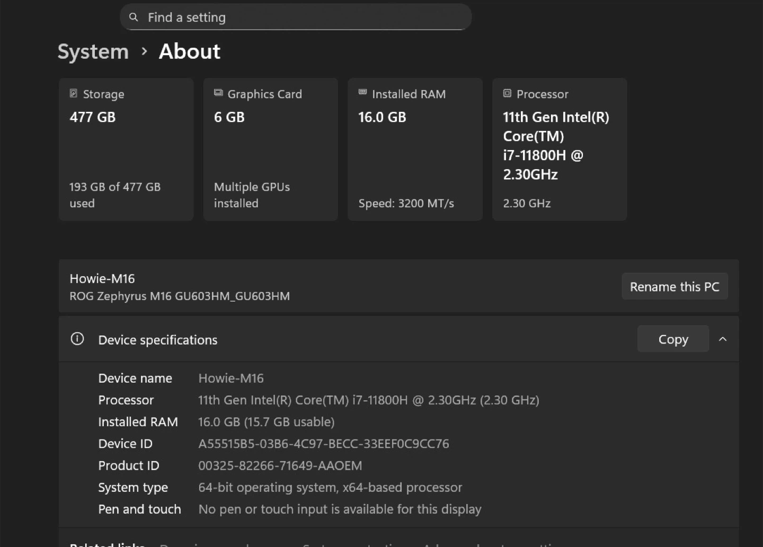Go back to System via breadcrumb
This screenshot has width=763, height=547.
tap(93, 52)
